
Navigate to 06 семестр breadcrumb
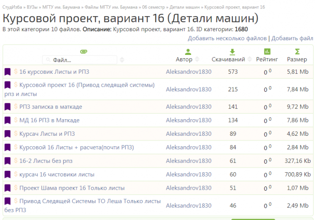pos(154,7)
